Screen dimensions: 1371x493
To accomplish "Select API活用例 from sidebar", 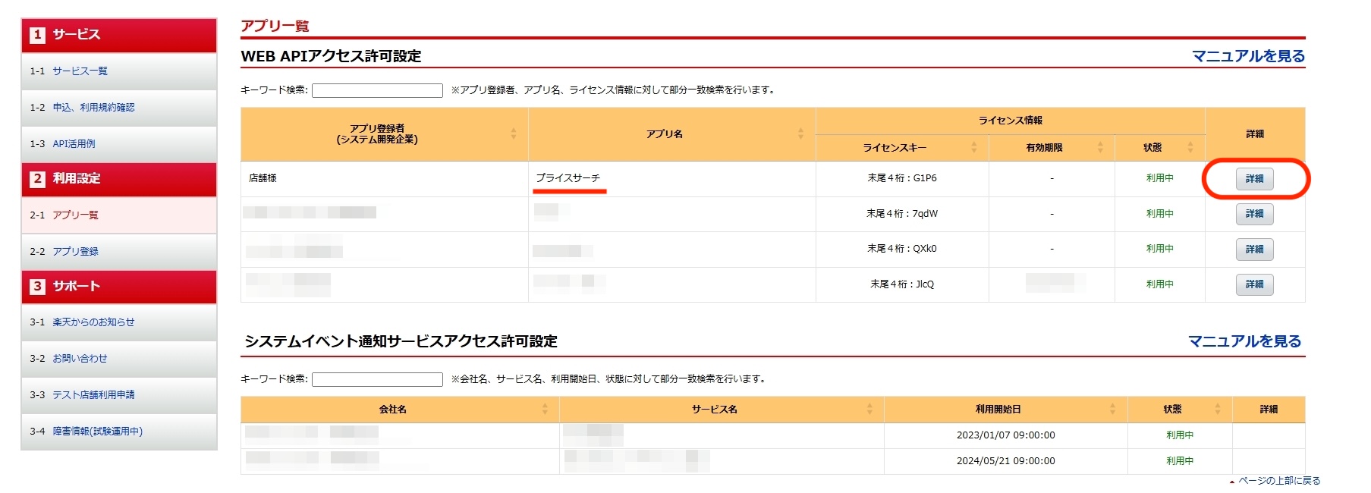I will coord(74,144).
